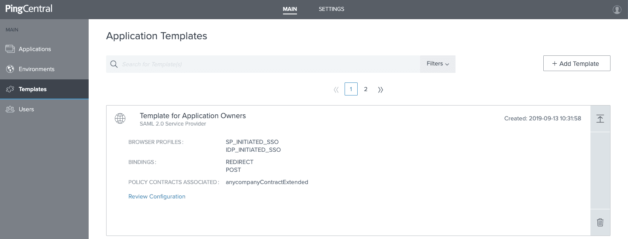Switch to the SETTINGS tab
Viewport: 628px width, 239px height.
pos(331,9)
